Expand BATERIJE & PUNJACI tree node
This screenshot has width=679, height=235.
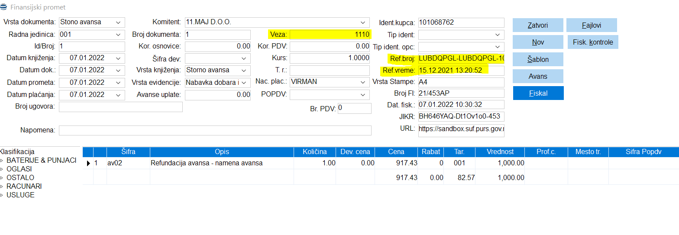(2, 161)
